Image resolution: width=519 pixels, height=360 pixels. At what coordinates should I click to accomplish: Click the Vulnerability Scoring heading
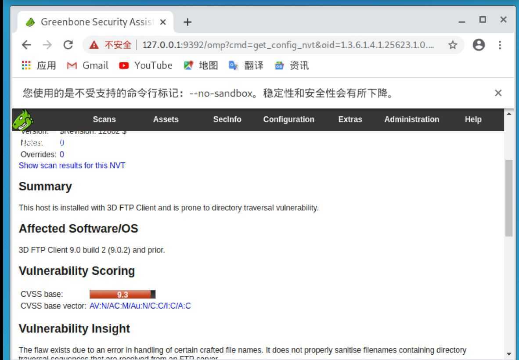77,271
